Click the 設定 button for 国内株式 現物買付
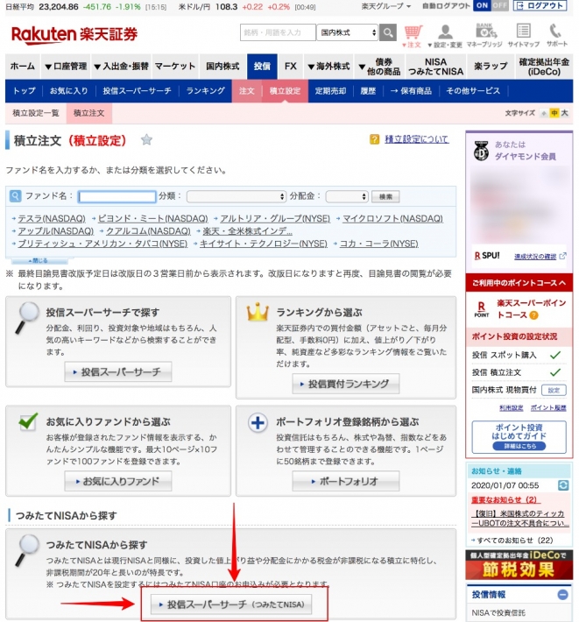The width and height of the screenshot is (579, 622). 554,391
